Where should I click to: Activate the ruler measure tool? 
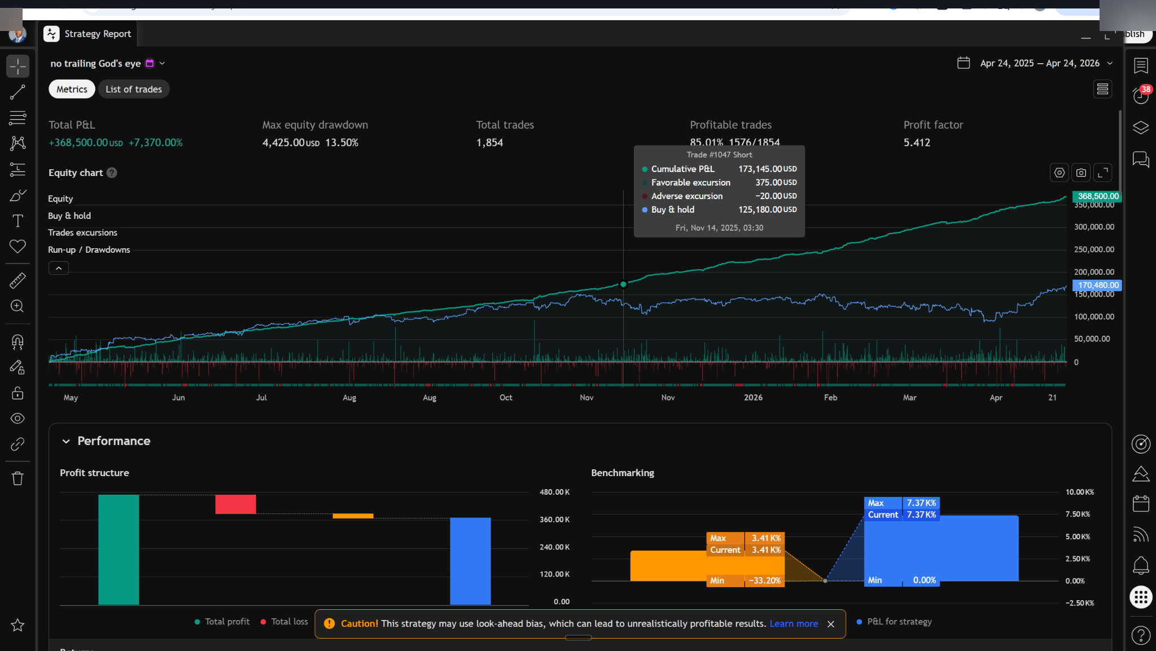(17, 280)
